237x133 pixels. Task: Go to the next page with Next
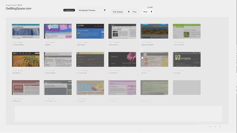point(148,12)
